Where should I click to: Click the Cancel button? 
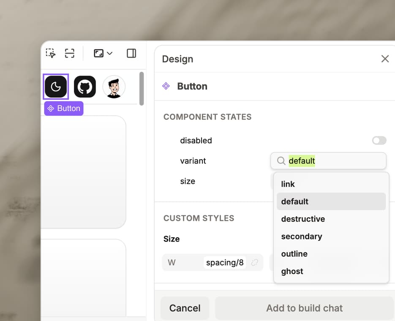tap(185, 308)
